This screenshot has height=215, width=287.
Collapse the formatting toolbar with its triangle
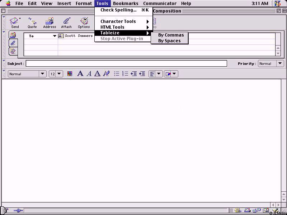point(4,70)
